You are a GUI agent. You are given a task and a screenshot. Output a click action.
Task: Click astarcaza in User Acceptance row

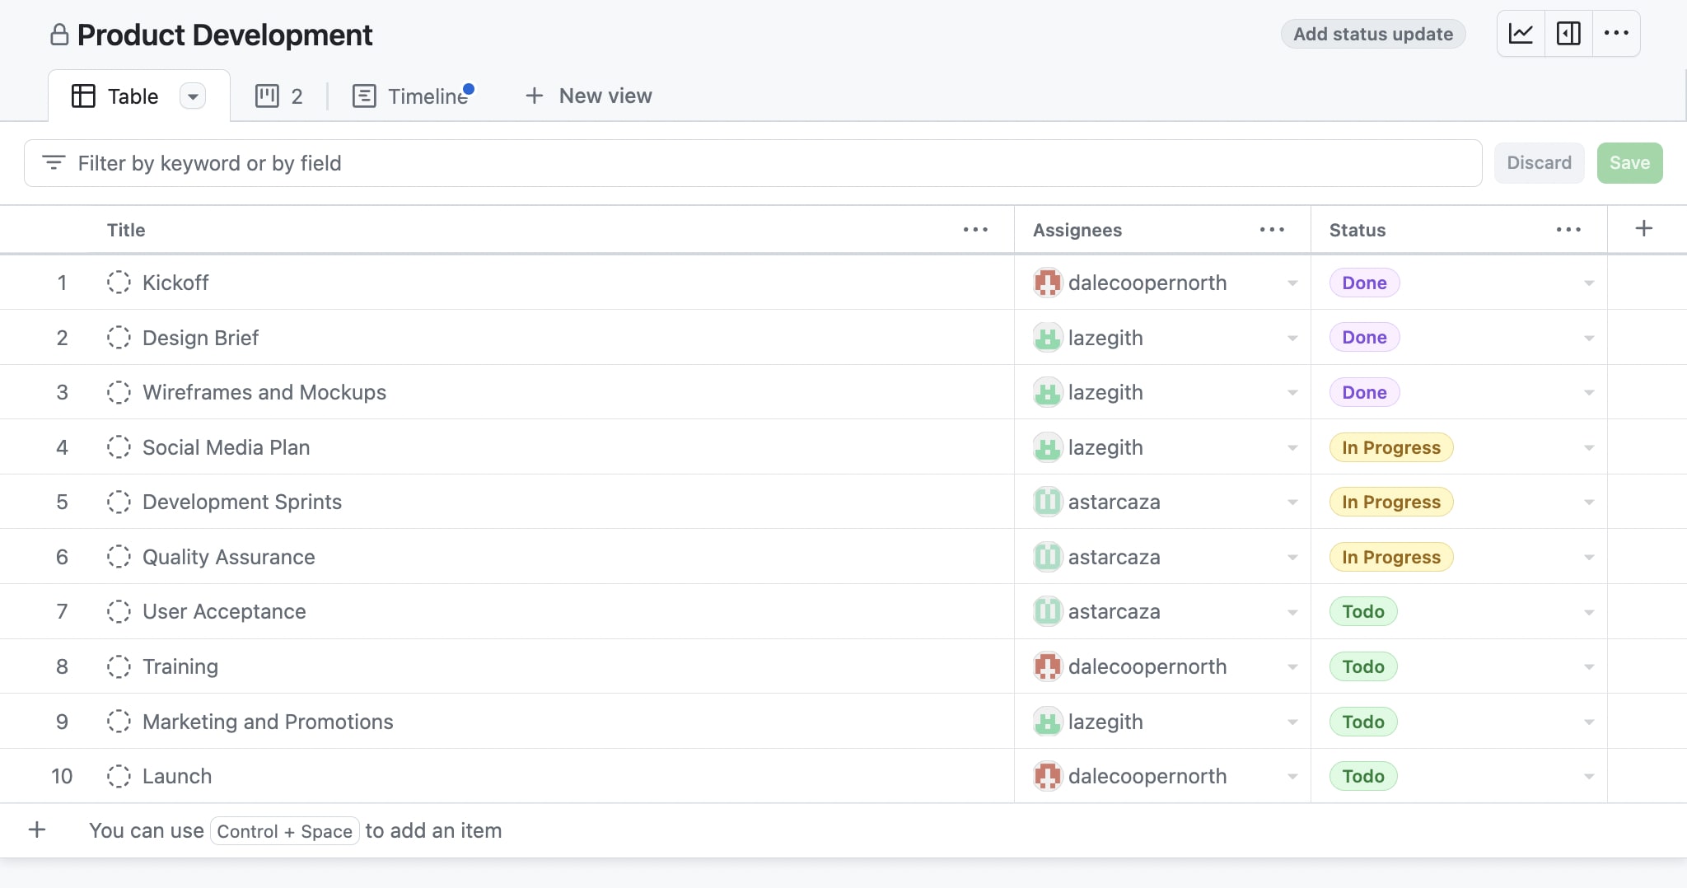coord(1114,611)
